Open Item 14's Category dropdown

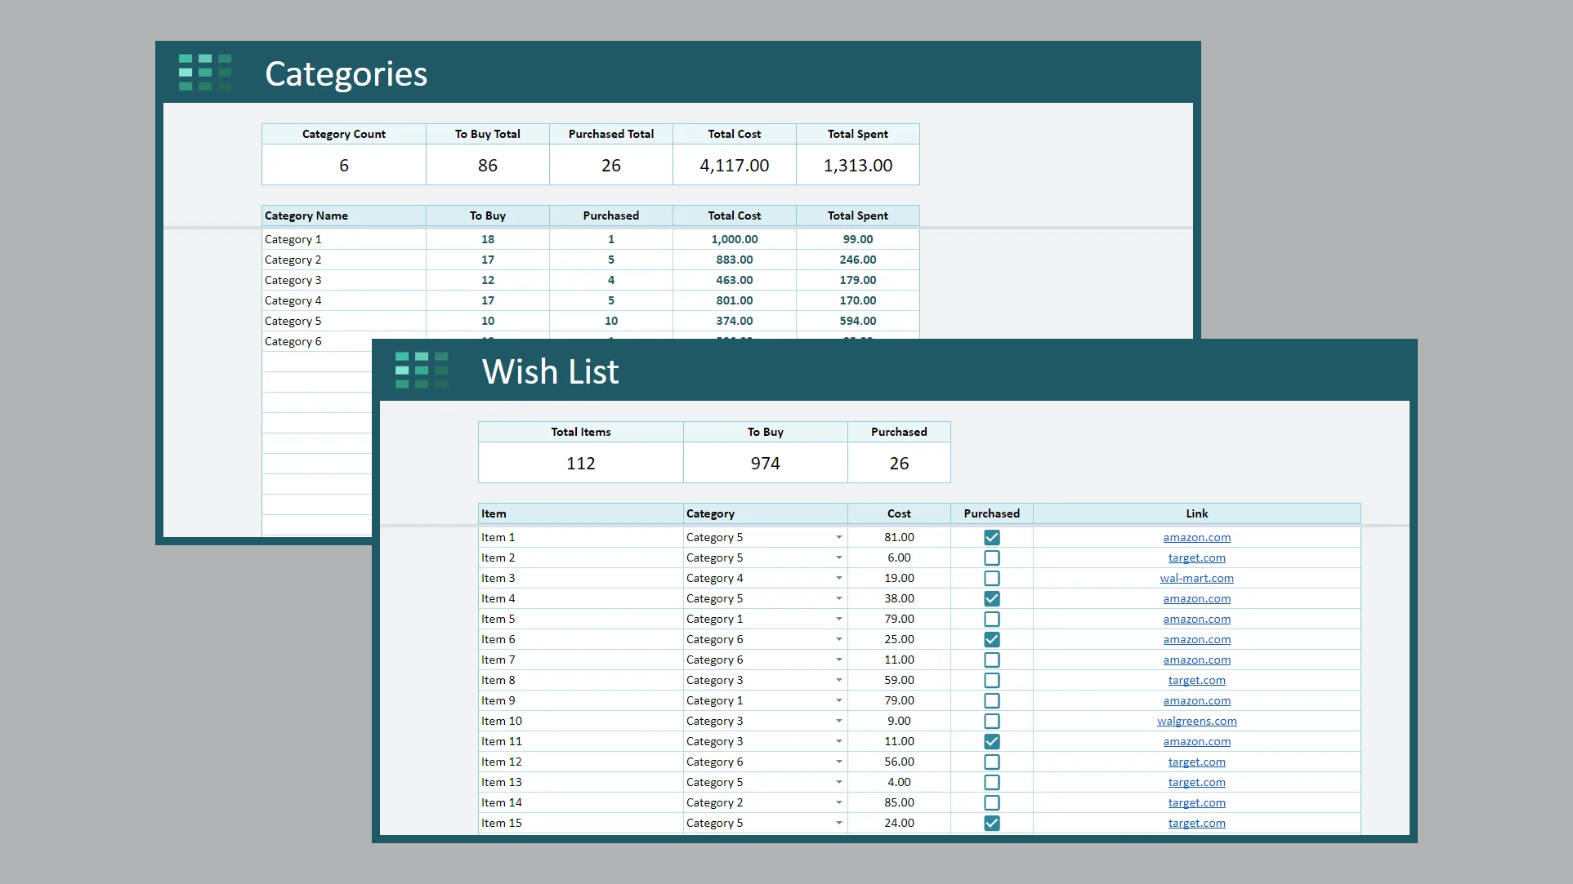(838, 802)
